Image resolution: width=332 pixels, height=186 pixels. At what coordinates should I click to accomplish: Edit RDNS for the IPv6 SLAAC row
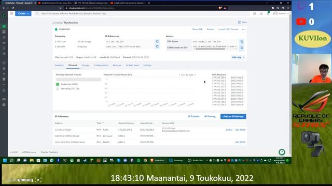click(240, 142)
